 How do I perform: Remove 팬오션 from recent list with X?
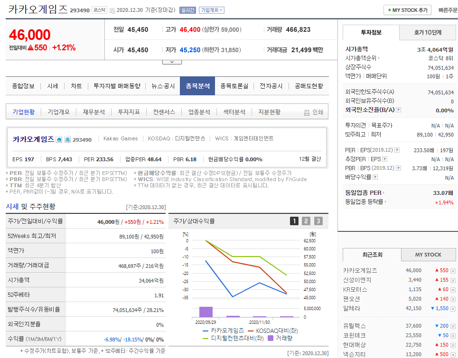[453, 299]
